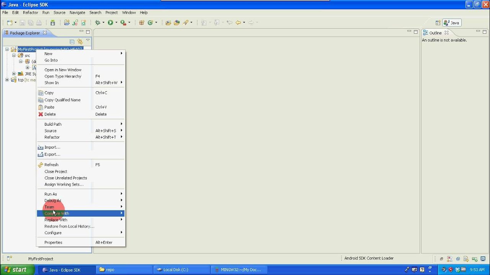Open the Team submenu

pyautogui.click(x=80, y=207)
